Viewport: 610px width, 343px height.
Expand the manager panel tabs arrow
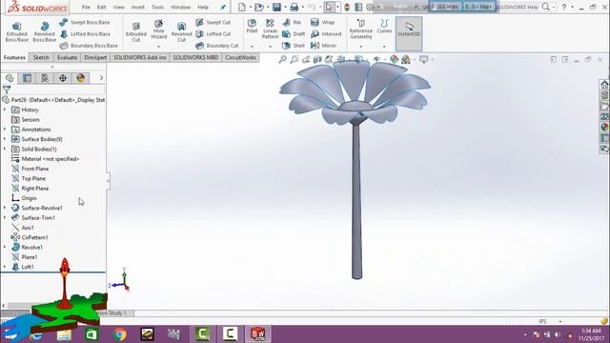101,78
